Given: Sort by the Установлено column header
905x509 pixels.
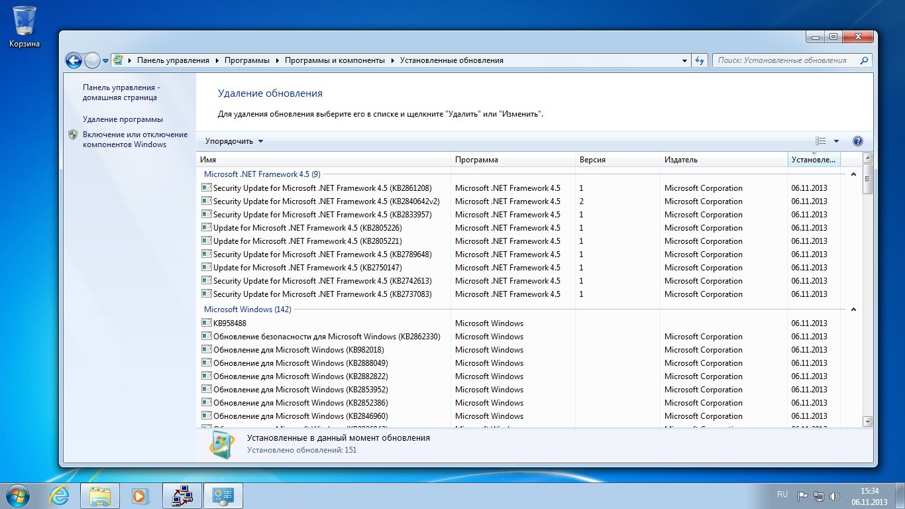Looking at the screenshot, I should pos(814,160).
